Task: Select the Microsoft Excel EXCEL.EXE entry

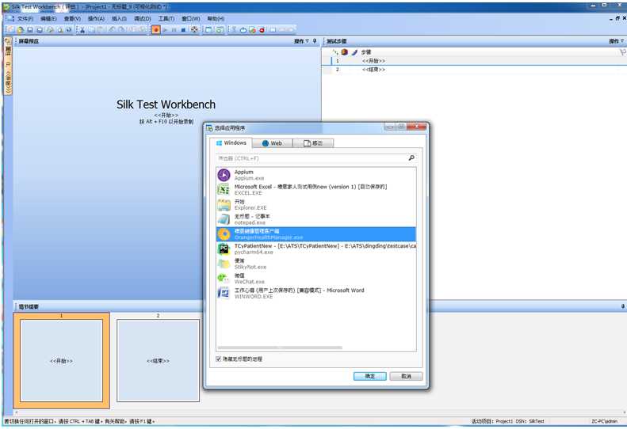Action: coord(316,190)
